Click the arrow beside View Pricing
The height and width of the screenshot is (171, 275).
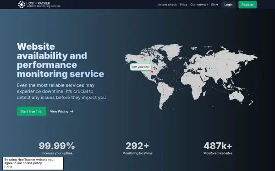coord(72,111)
